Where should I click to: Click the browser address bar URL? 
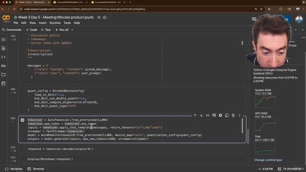coord(85,9)
